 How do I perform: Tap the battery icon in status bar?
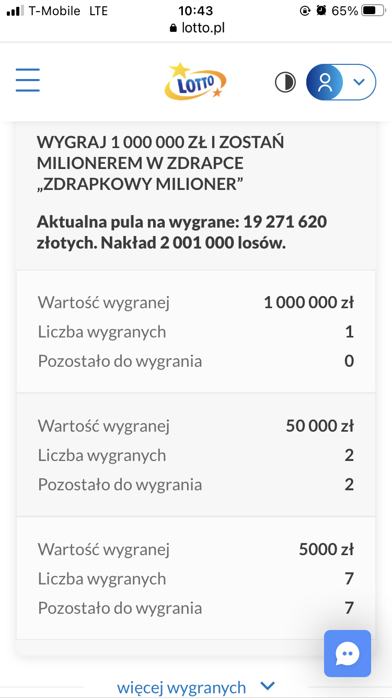[372, 10]
